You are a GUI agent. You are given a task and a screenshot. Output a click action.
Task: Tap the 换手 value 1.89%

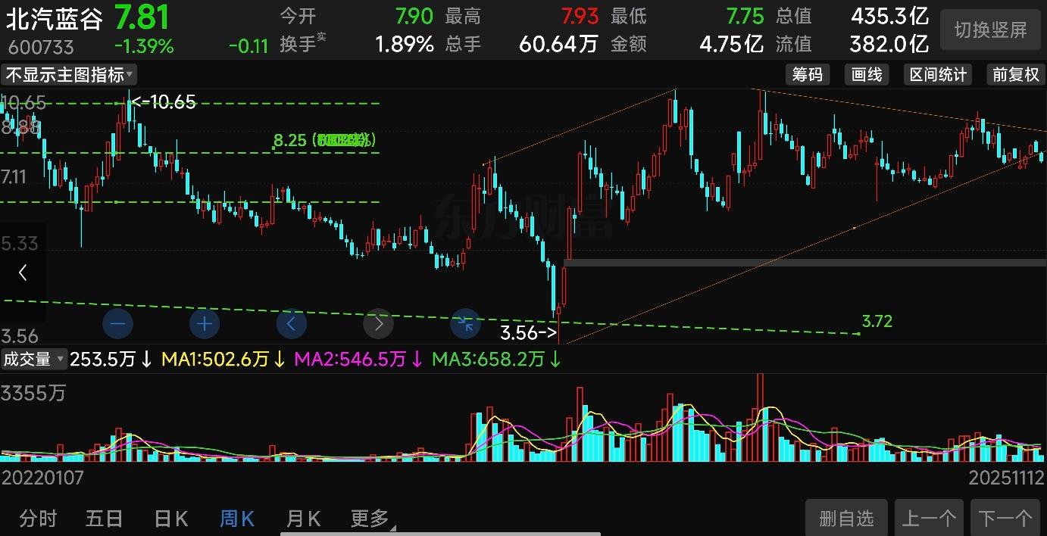405,45
